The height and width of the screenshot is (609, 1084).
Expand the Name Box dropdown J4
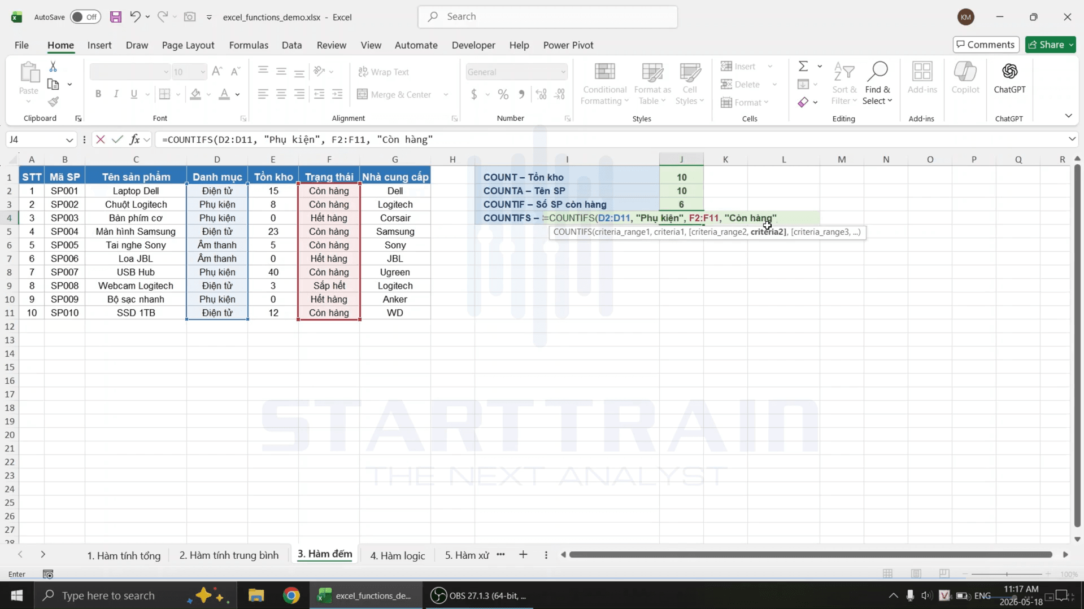point(69,140)
